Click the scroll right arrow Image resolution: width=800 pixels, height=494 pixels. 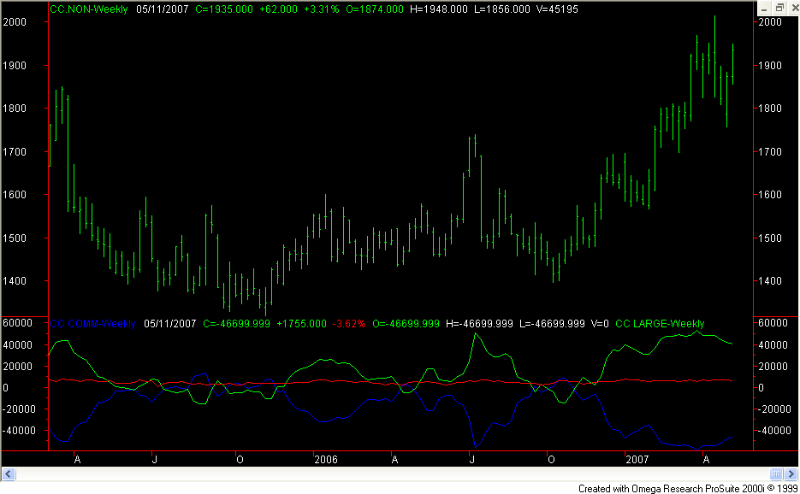(791, 474)
